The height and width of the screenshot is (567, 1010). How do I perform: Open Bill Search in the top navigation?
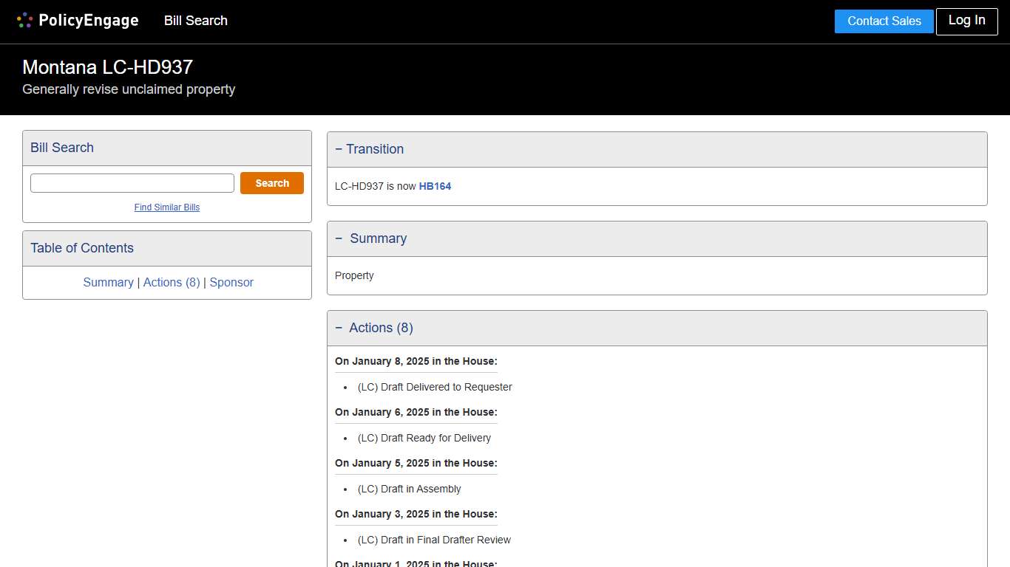pyautogui.click(x=196, y=21)
